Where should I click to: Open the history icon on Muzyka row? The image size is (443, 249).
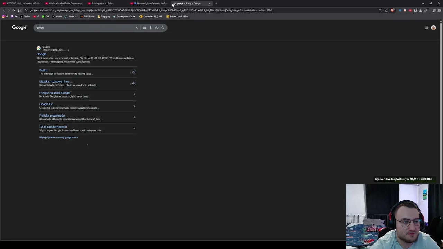coord(133,83)
